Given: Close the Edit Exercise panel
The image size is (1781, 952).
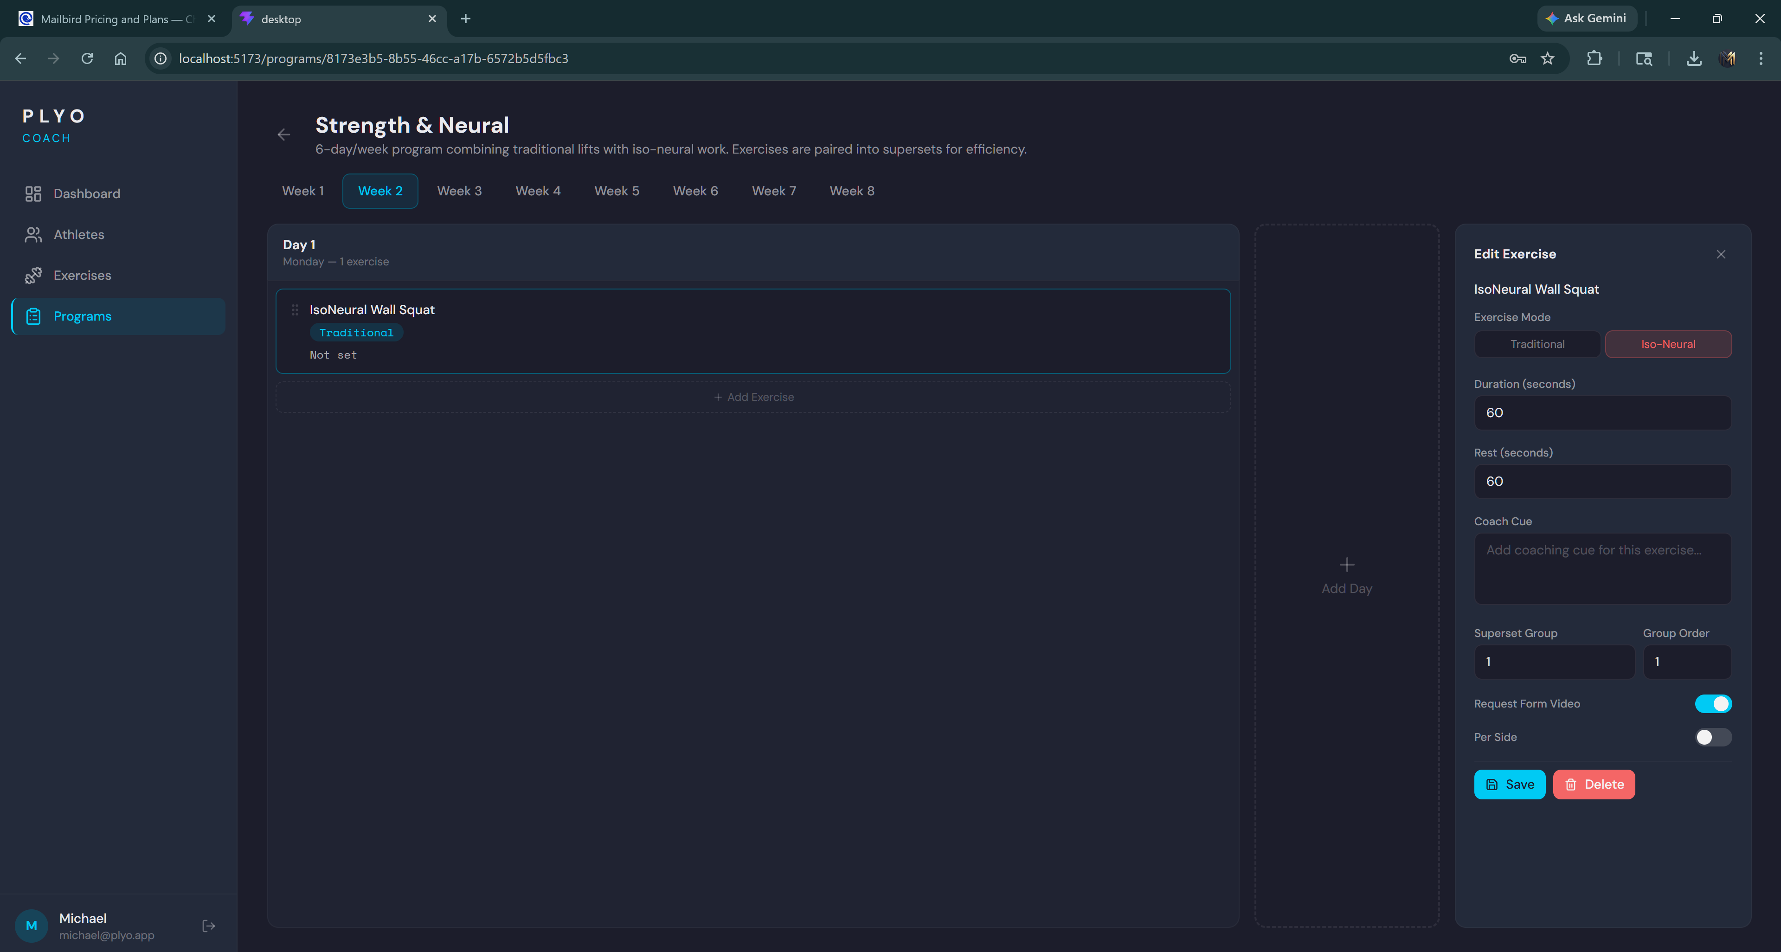Looking at the screenshot, I should point(1721,254).
